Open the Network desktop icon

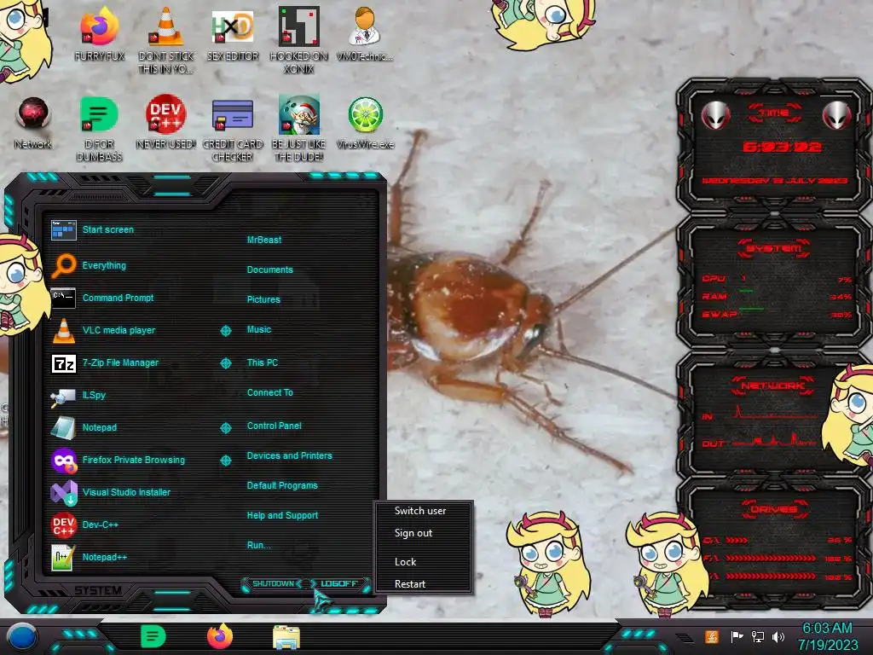tap(33, 123)
